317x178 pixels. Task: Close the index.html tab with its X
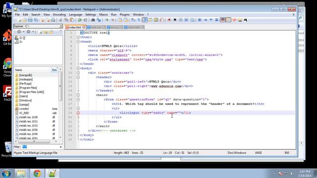[x=84, y=27]
